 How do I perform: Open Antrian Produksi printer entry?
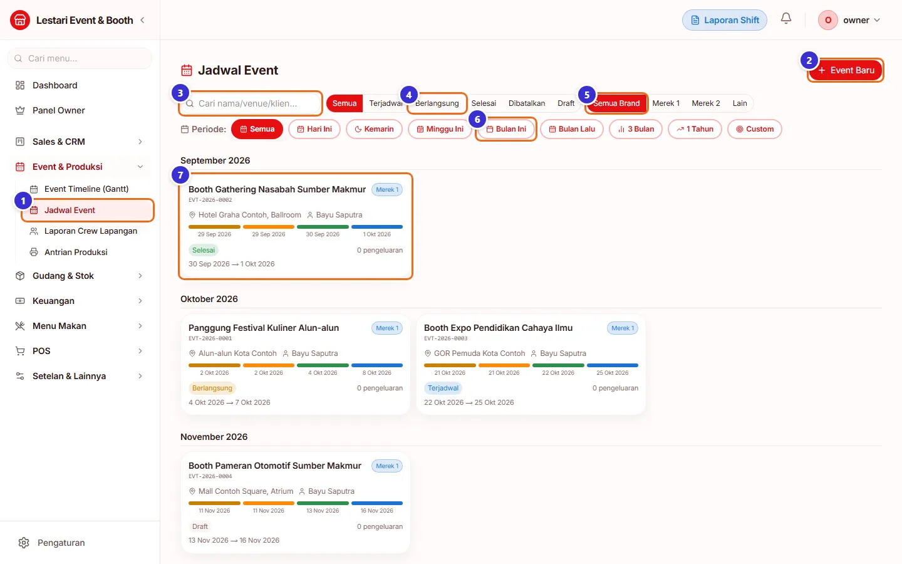coord(88,252)
